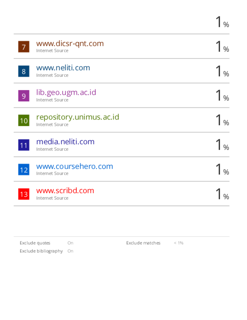Open the repository.unimus.ac.id source link
This screenshot has height=320, width=247.
coord(78,117)
